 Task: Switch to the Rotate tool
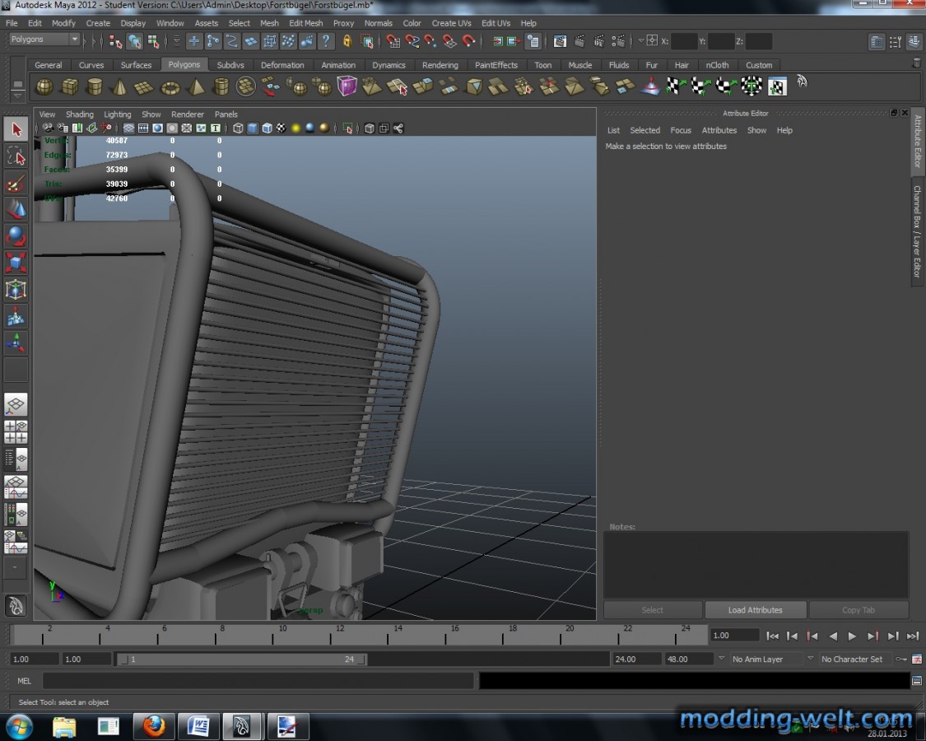[16, 236]
